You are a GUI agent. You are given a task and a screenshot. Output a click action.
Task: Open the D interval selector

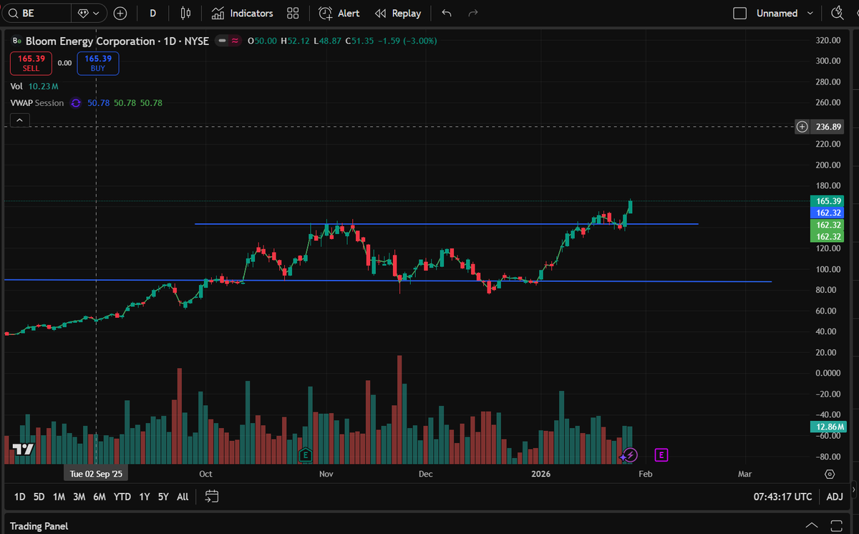152,13
